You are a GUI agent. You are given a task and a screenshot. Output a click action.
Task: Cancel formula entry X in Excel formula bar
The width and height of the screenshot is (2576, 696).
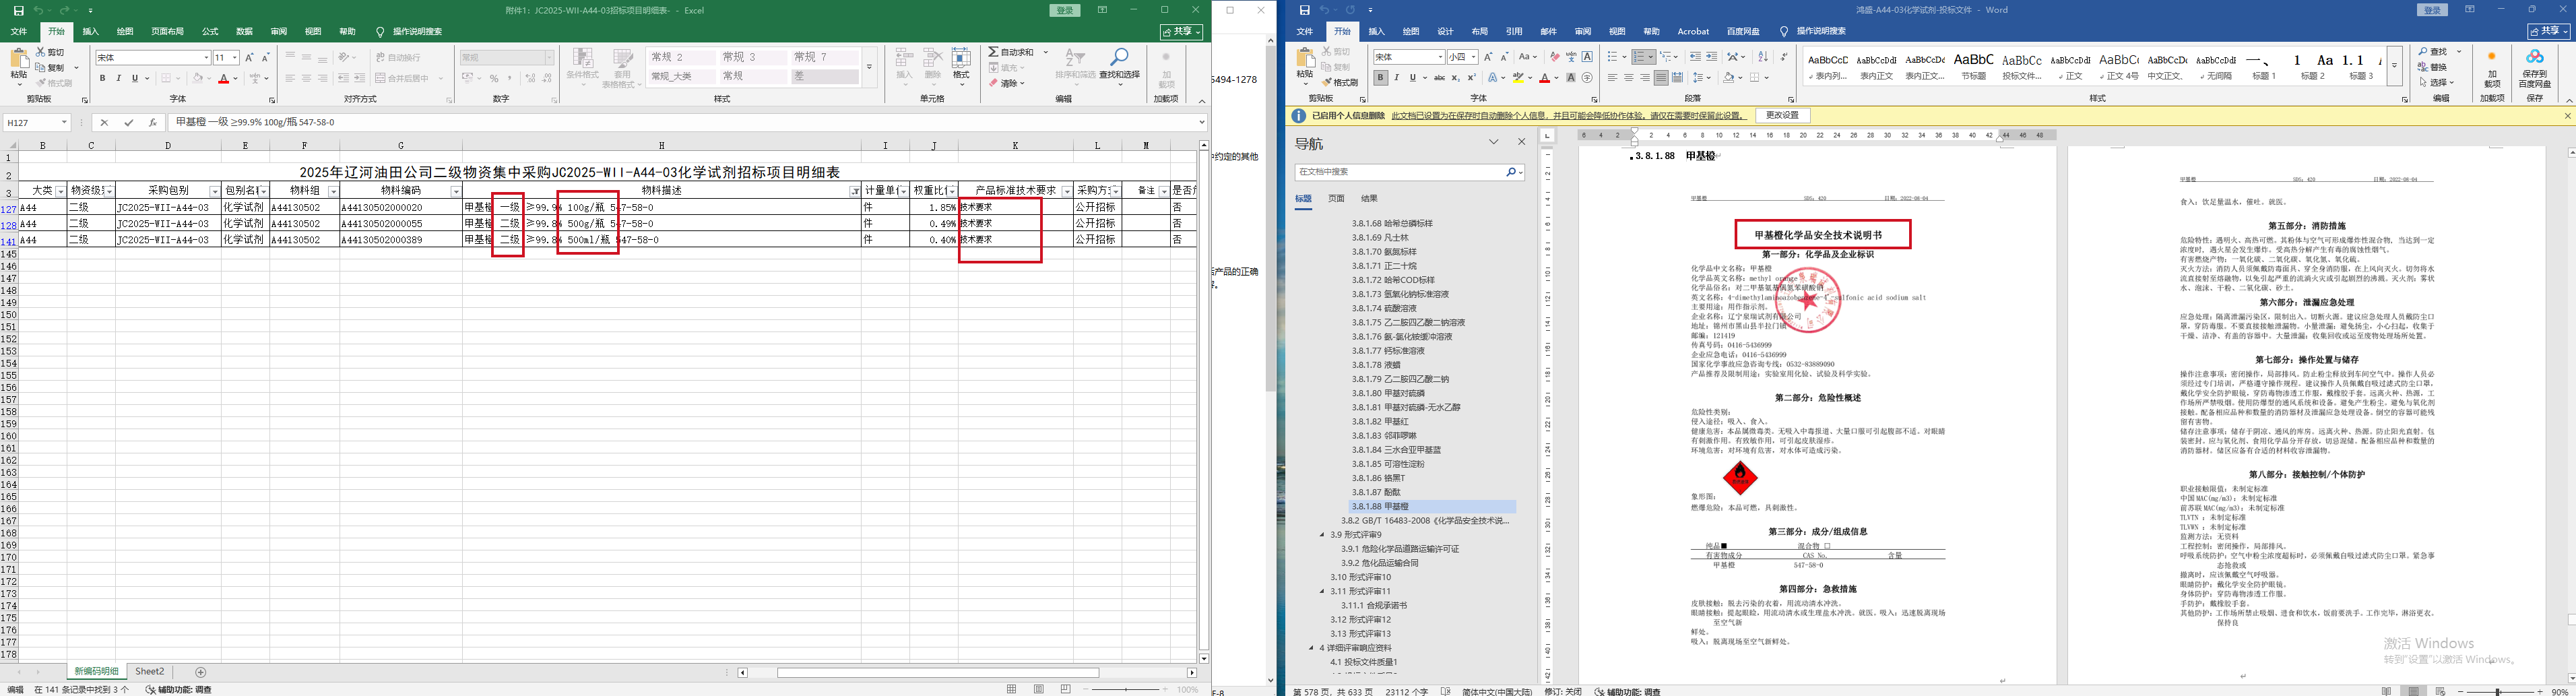[x=104, y=122]
